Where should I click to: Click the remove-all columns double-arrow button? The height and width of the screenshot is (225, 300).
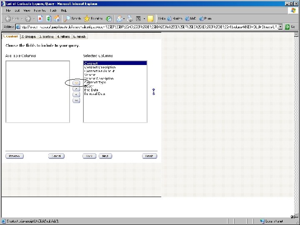pyautogui.click(x=76, y=100)
